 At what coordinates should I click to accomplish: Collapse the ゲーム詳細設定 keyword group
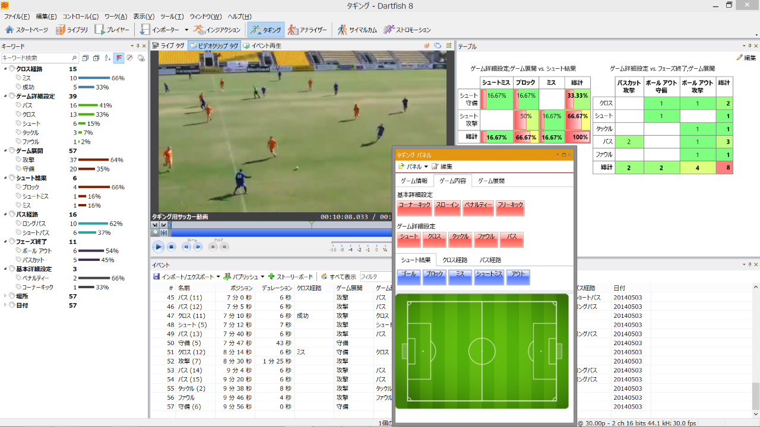tap(5, 96)
